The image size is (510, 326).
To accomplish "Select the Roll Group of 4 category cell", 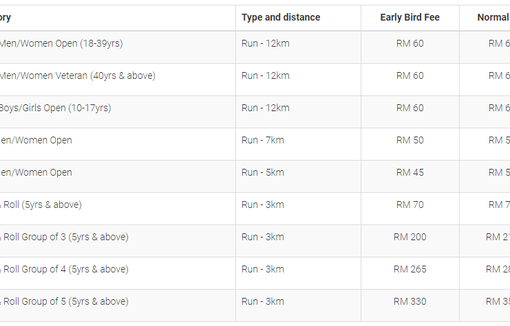I will point(65,269).
